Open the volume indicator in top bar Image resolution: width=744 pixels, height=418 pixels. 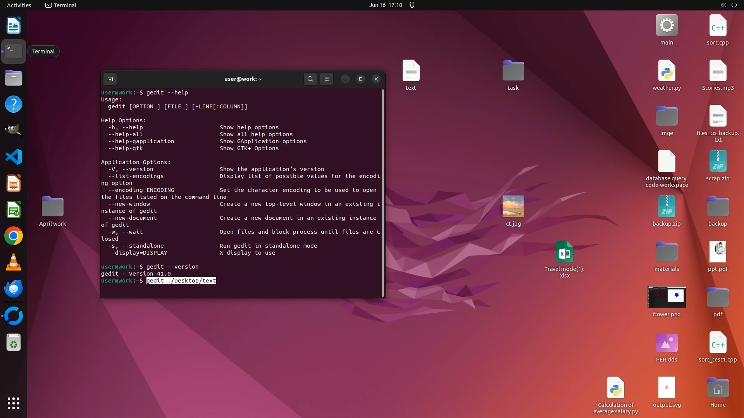(723, 5)
